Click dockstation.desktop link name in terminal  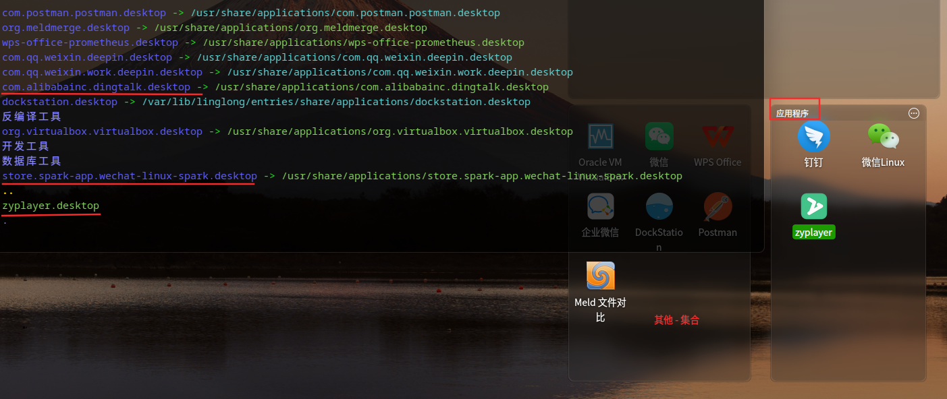(x=59, y=102)
